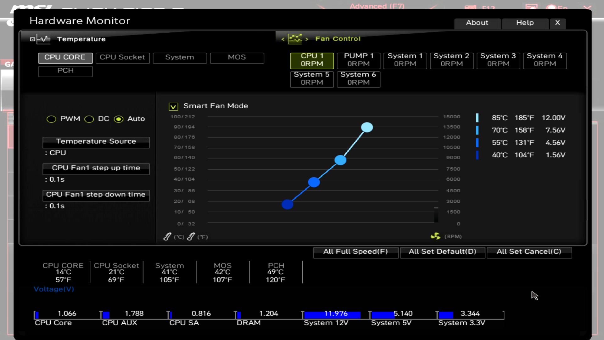604x340 pixels.
Task: Enable PWM fan control mode
Action: (x=51, y=119)
